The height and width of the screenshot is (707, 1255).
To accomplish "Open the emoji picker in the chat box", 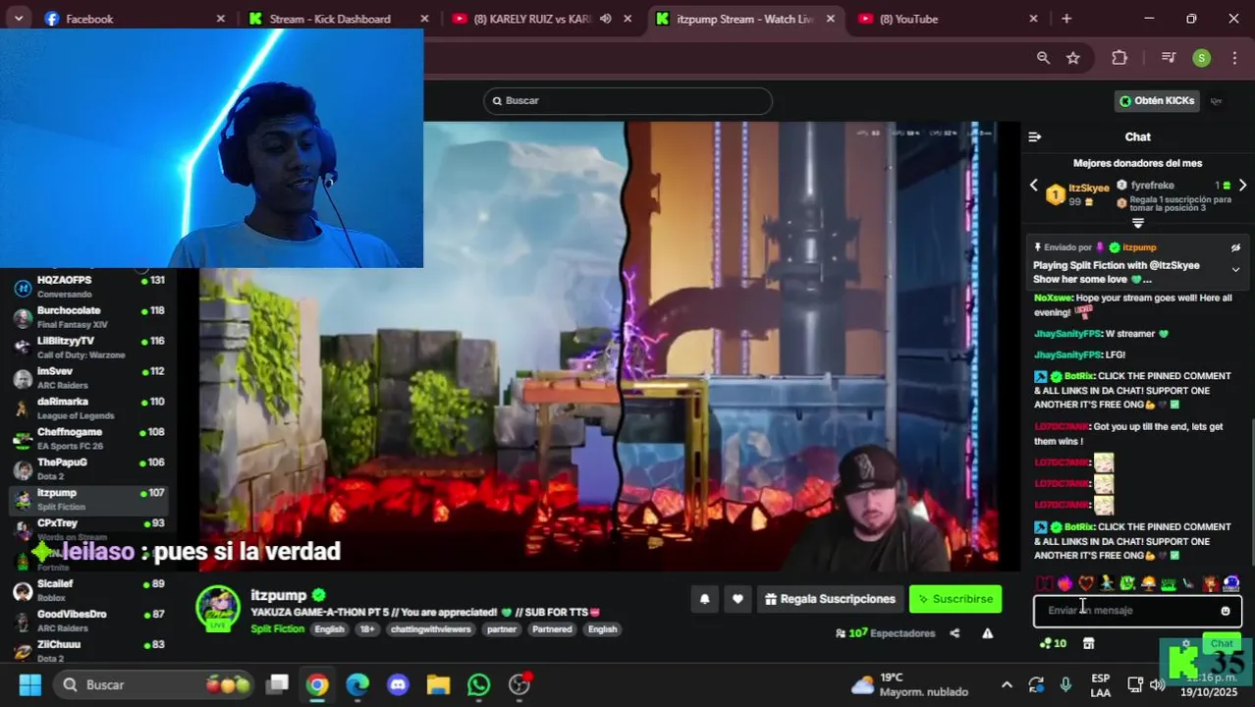I will 1226,611.
